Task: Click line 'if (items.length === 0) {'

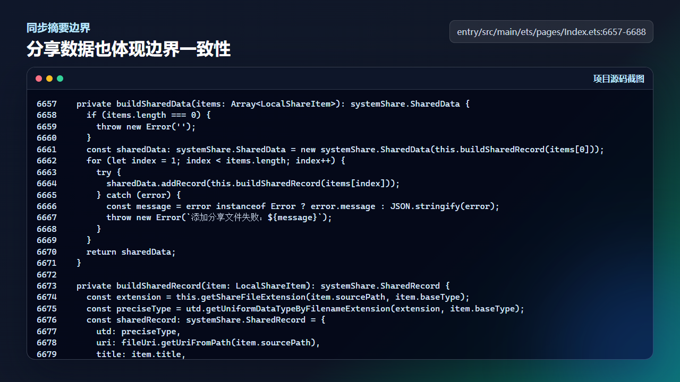Action: pyautogui.click(x=149, y=115)
